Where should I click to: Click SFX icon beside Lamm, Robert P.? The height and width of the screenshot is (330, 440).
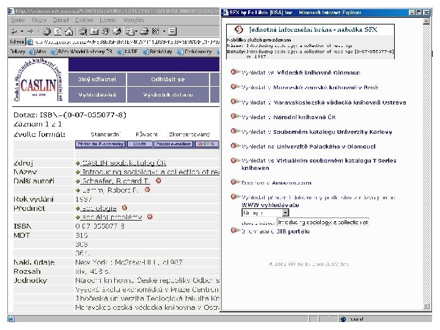pyautogui.click(x=147, y=189)
